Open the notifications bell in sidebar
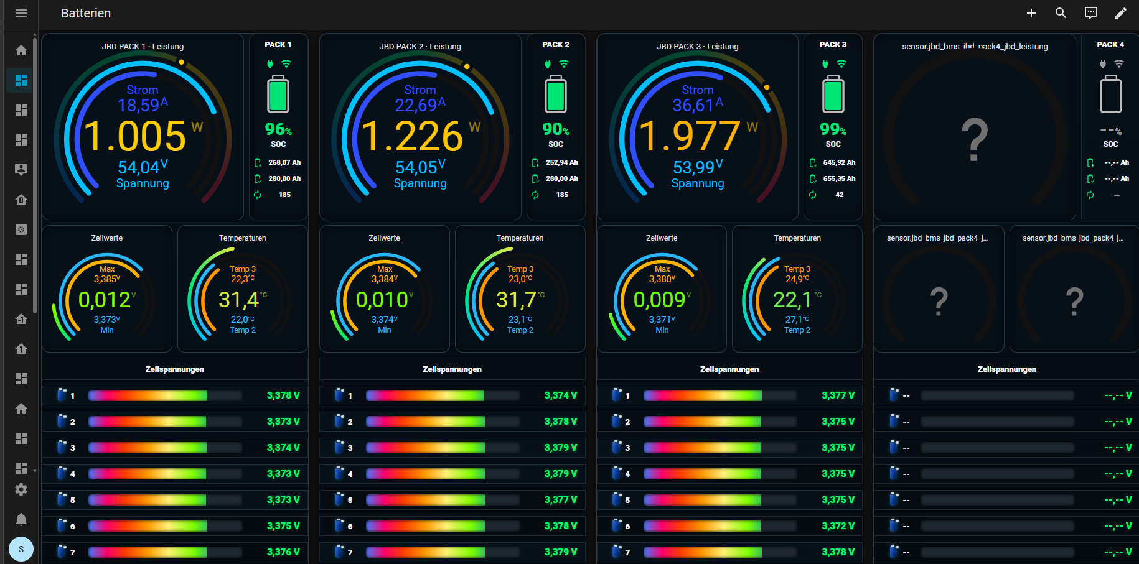The image size is (1139, 564). pos(21,519)
